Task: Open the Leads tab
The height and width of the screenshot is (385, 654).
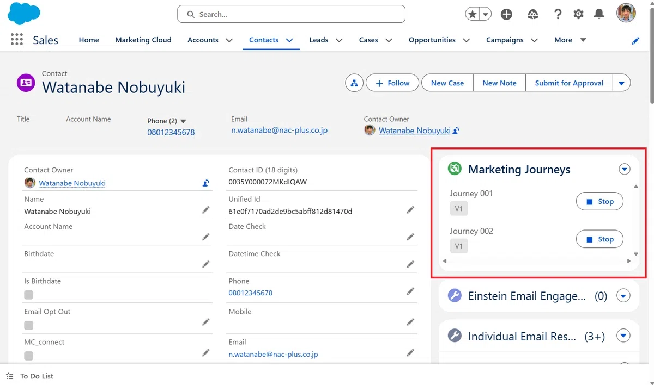Action: [319, 40]
